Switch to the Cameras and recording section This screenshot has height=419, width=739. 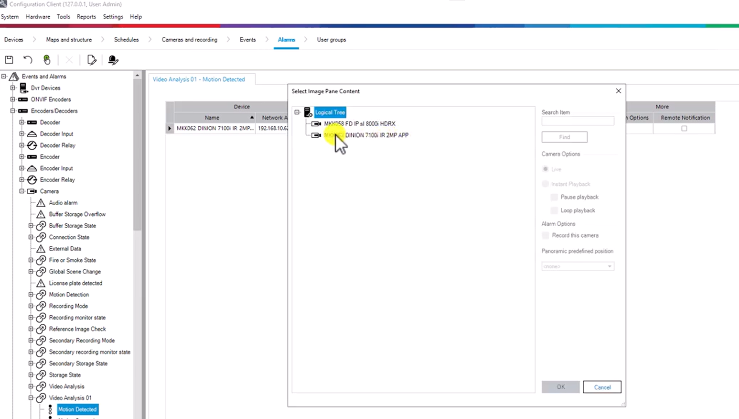pyautogui.click(x=189, y=40)
